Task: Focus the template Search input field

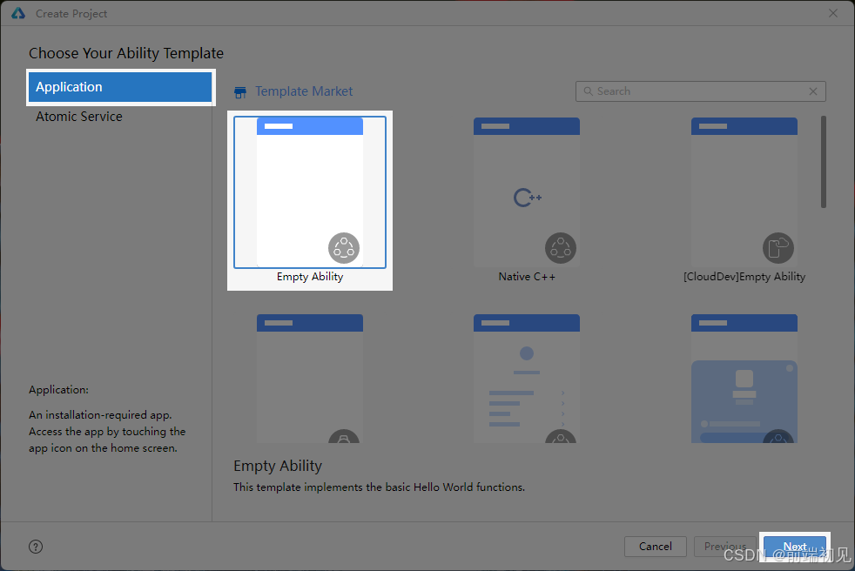Action: coord(697,91)
